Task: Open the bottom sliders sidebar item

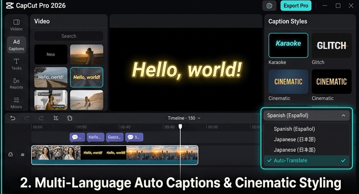Action: 16,103
